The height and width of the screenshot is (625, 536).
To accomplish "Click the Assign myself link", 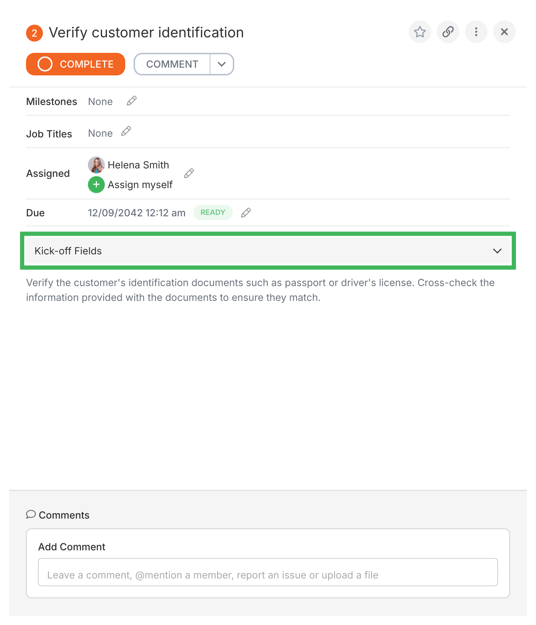I will pyautogui.click(x=140, y=184).
